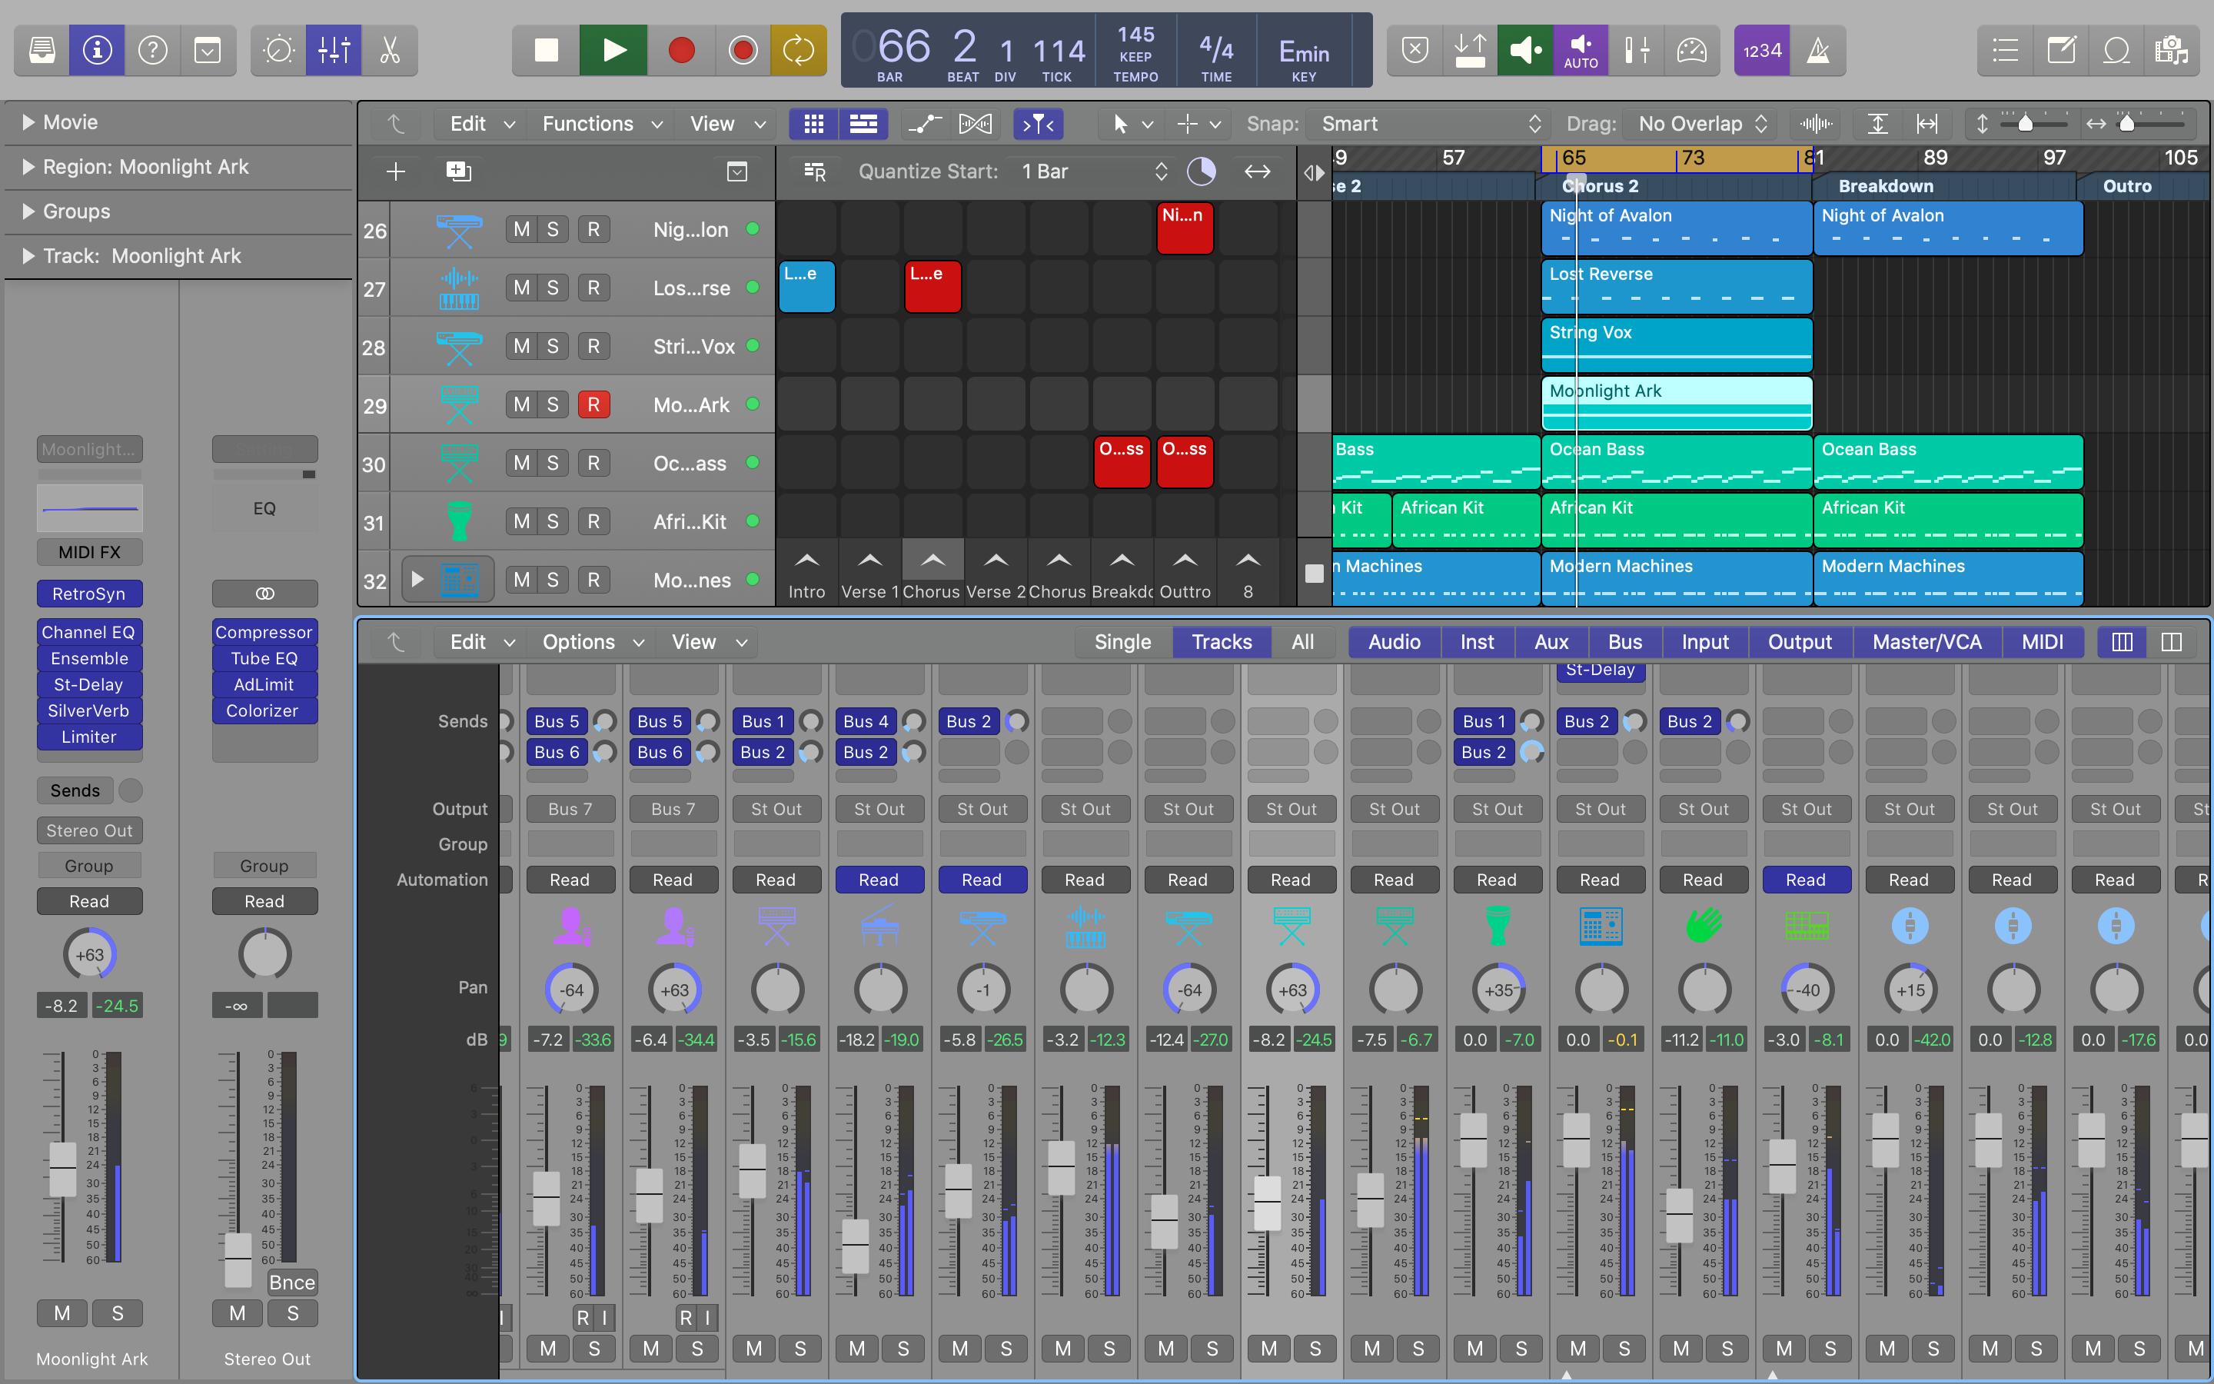Switch Live Loops grid view on
The image size is (2214, 1384).
813,124
